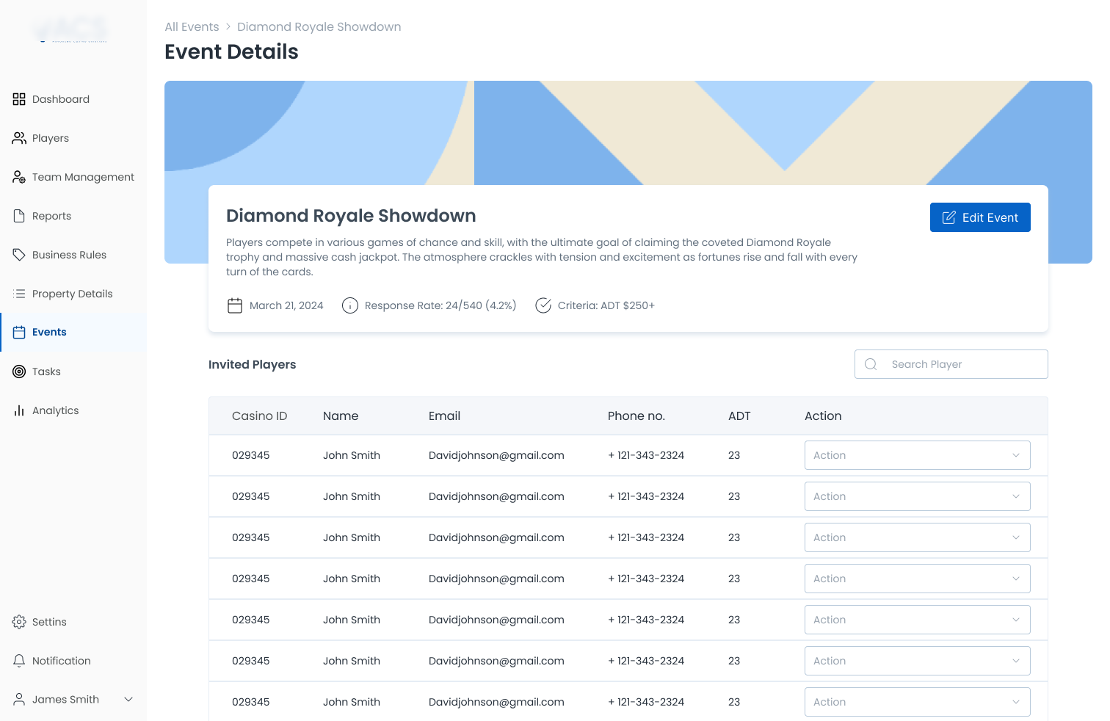Click the decorative event banner image

tap(628, 132)
